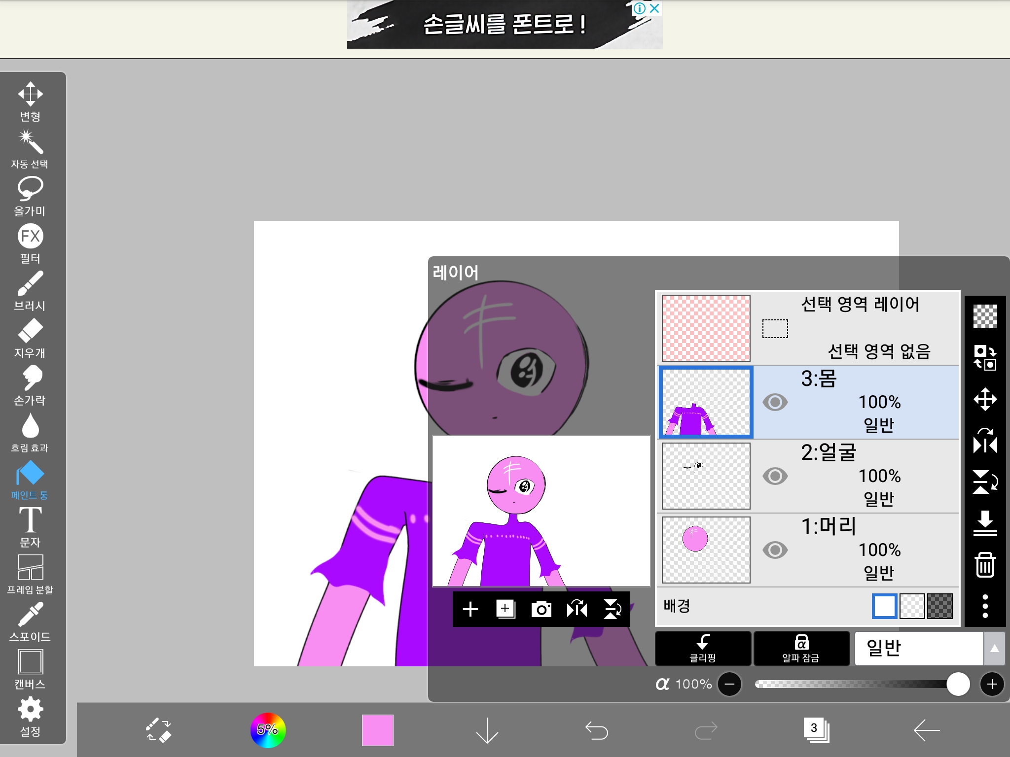
Task: Select the Magic Wand (자동 선택) tool
Action: tap(30, 149)
